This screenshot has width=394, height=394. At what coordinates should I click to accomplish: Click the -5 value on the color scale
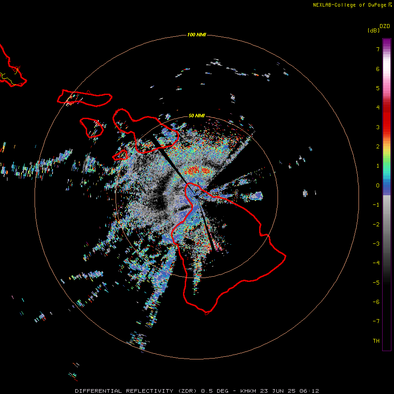pyautogui.click(x=376, y=282)
